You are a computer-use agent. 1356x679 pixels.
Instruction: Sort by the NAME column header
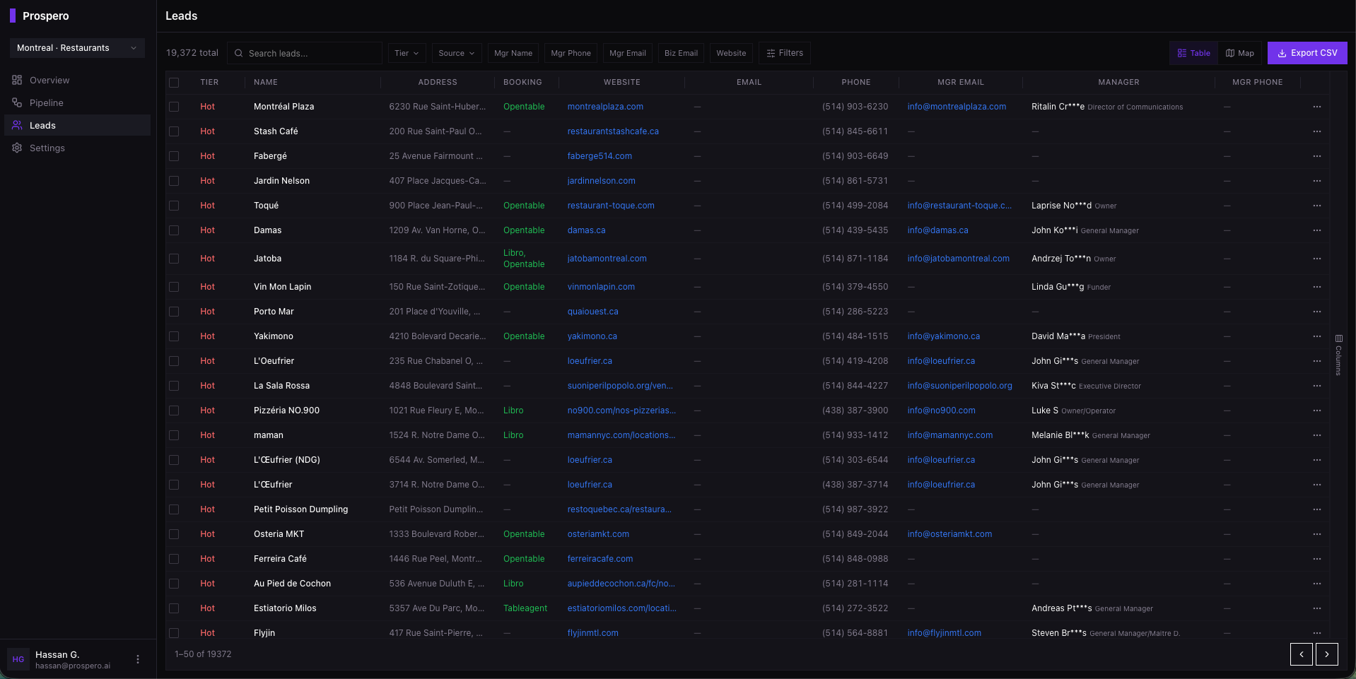[266, 82]
